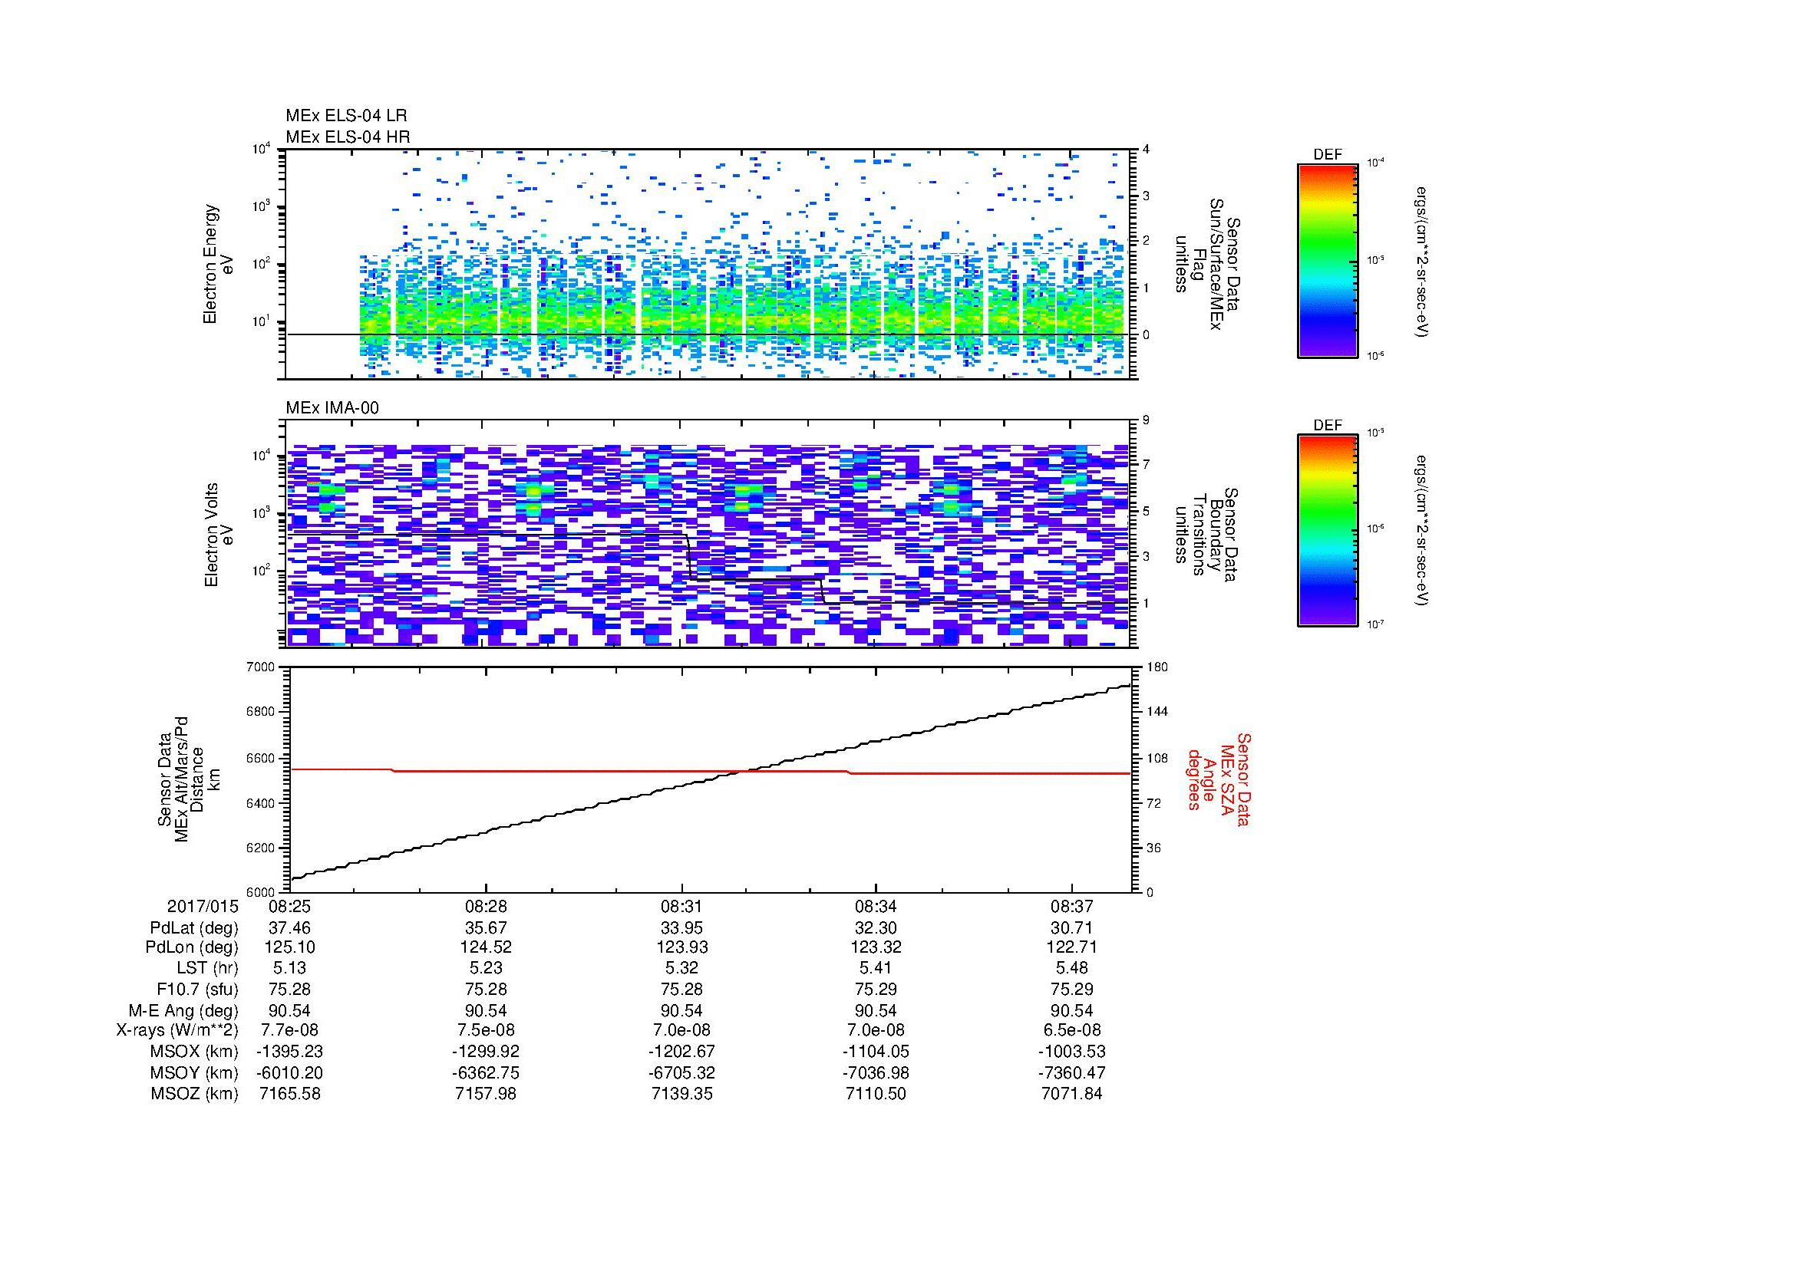Click MSOX value '-1395.23'

[x=289, y=1052]
